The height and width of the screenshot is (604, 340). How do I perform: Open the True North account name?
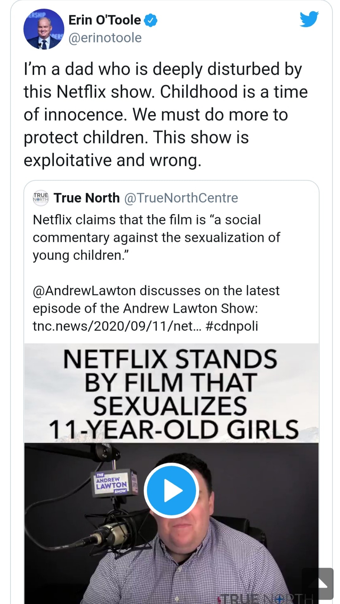[x=87, y=198]
